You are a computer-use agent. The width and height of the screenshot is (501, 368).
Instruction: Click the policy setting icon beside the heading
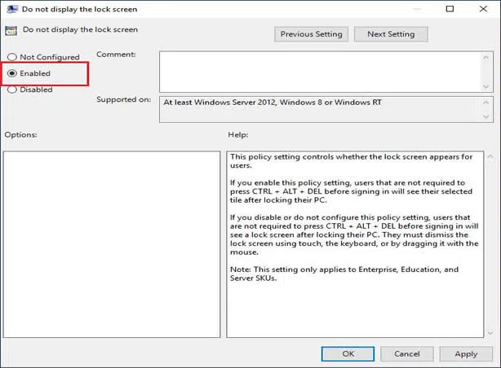tap(11, 30)
